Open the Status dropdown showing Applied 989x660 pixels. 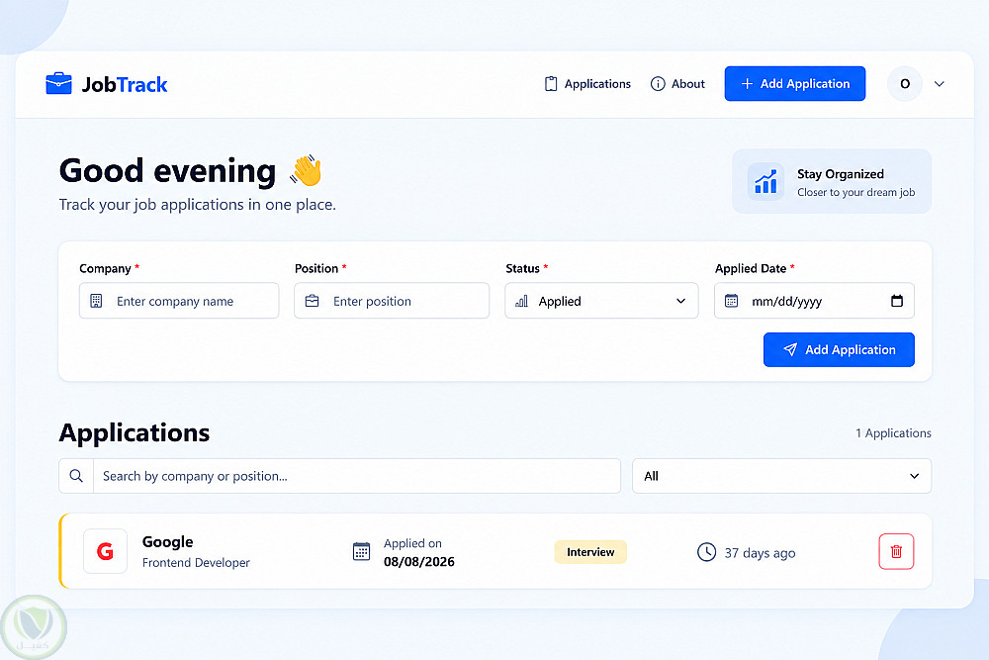pos(601,301)
